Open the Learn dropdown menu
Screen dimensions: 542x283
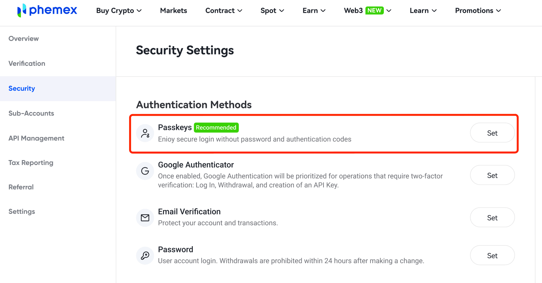pyautogui.click(x=423, y=11)
